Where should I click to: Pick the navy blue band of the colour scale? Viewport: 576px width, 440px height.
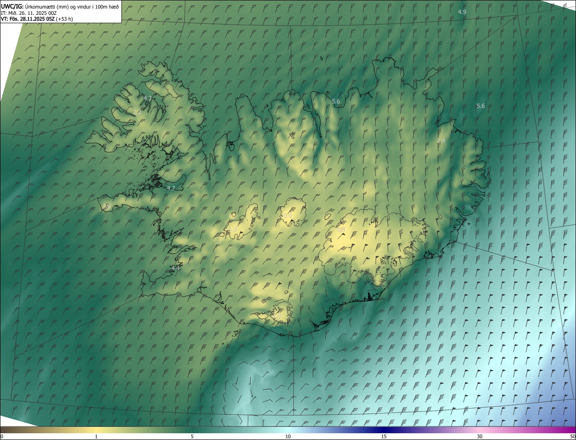[x=384, y=430]
